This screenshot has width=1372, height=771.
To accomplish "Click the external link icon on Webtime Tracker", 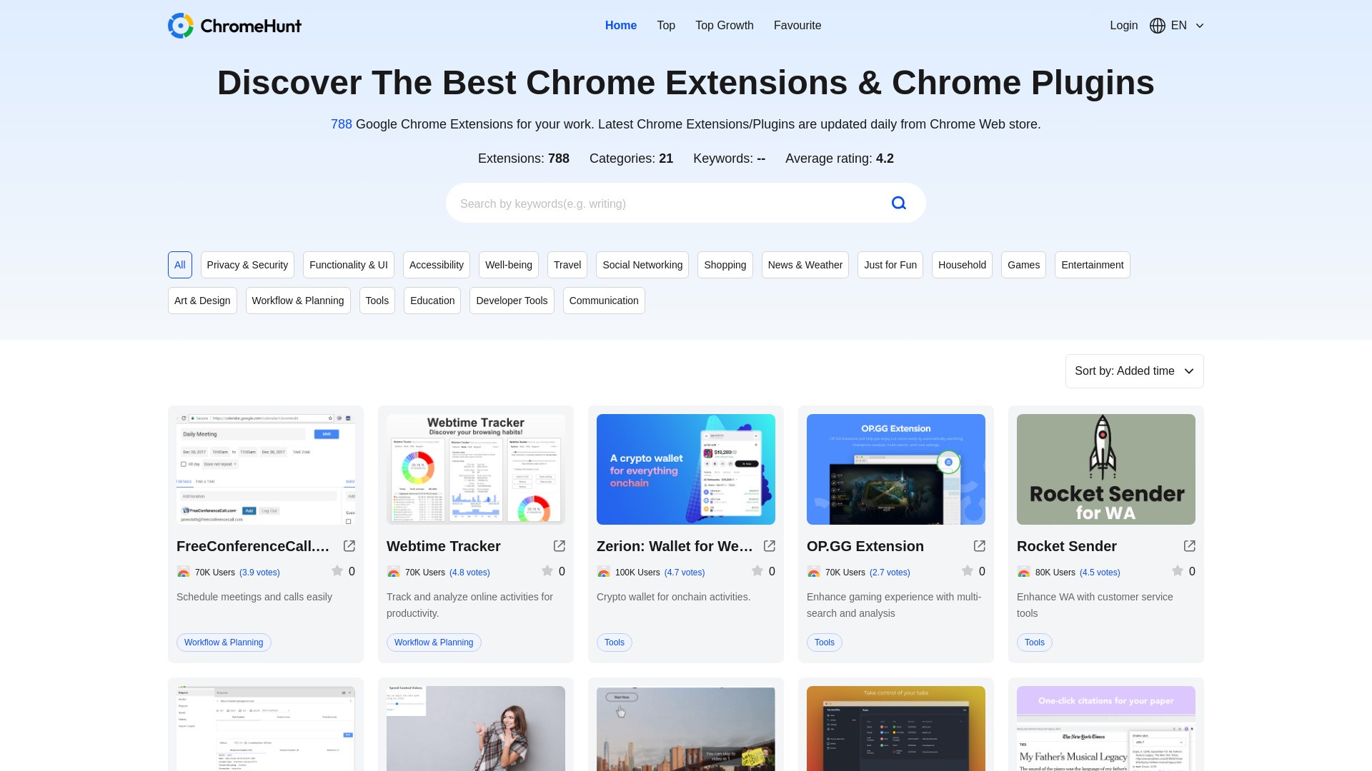I will [x=559, y=545].
